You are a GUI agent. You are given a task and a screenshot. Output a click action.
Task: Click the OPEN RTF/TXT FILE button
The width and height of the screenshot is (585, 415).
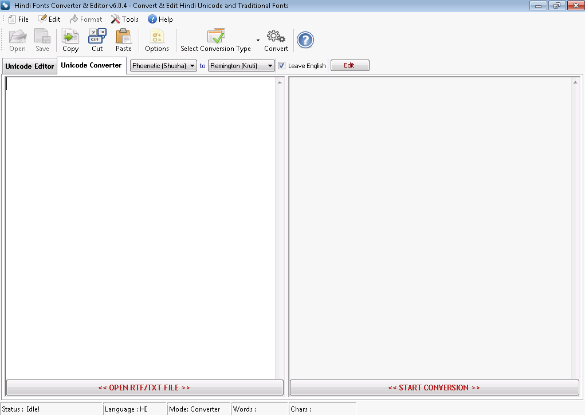(x=145, y=388)
